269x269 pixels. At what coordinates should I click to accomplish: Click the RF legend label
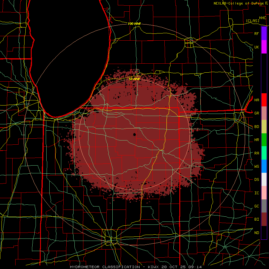(256, 33)
